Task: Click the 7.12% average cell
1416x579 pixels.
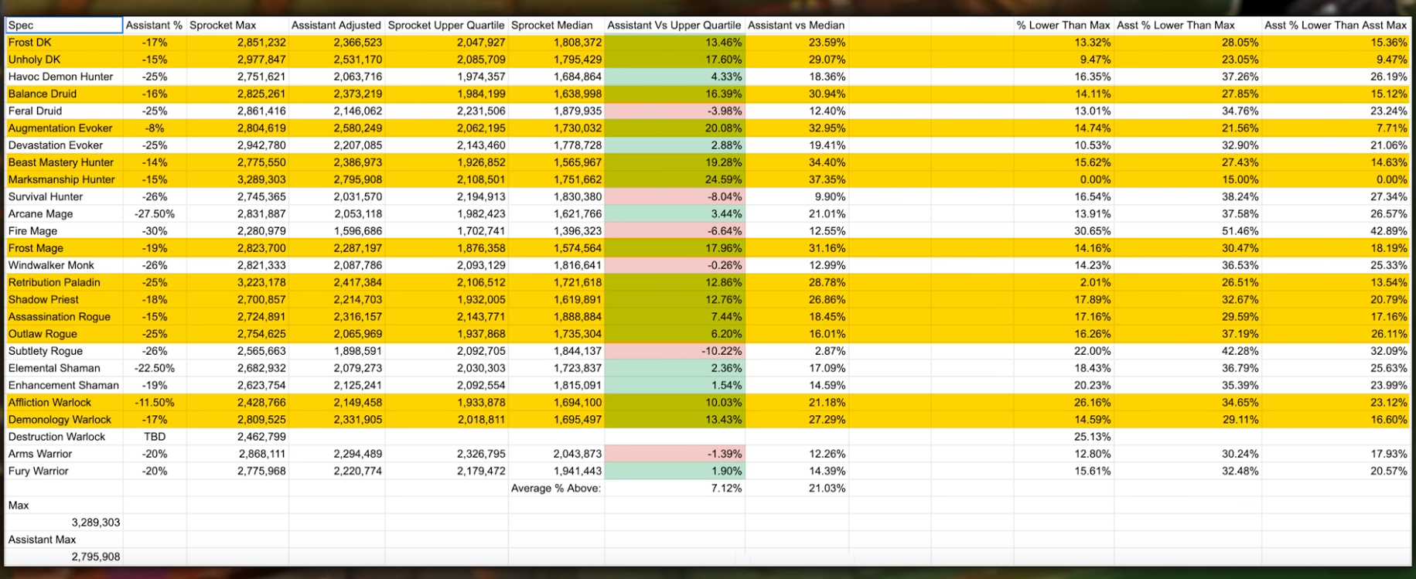Action: pyautogui.click(x=674, y=488)
